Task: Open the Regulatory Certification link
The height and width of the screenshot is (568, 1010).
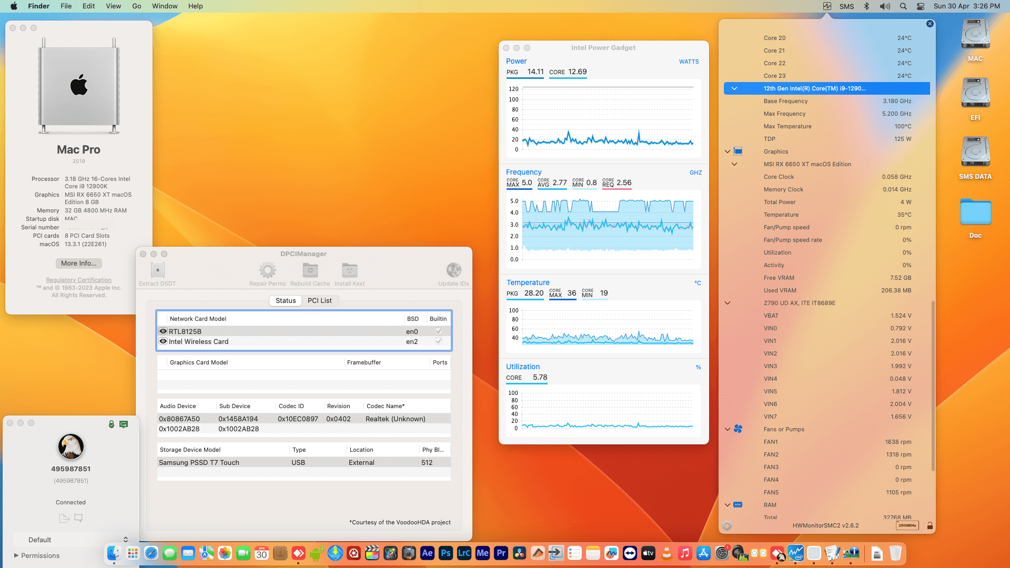Action: (79, 280)
